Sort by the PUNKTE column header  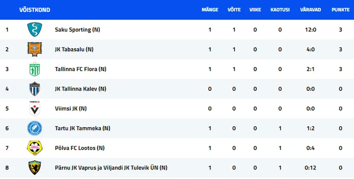pyautogui.click(x=341, y=10)
